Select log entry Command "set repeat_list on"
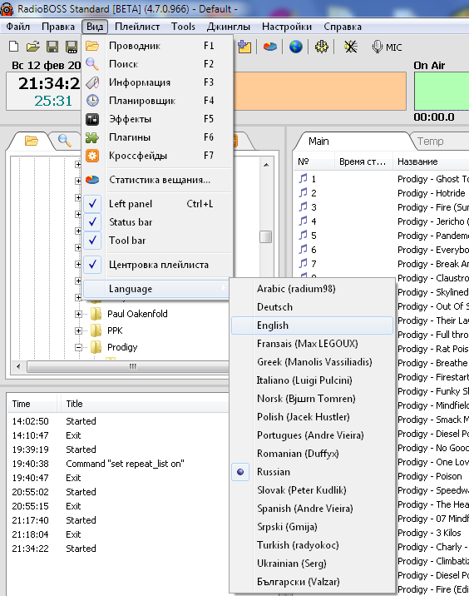469x596 pixels. click(125, 464)
